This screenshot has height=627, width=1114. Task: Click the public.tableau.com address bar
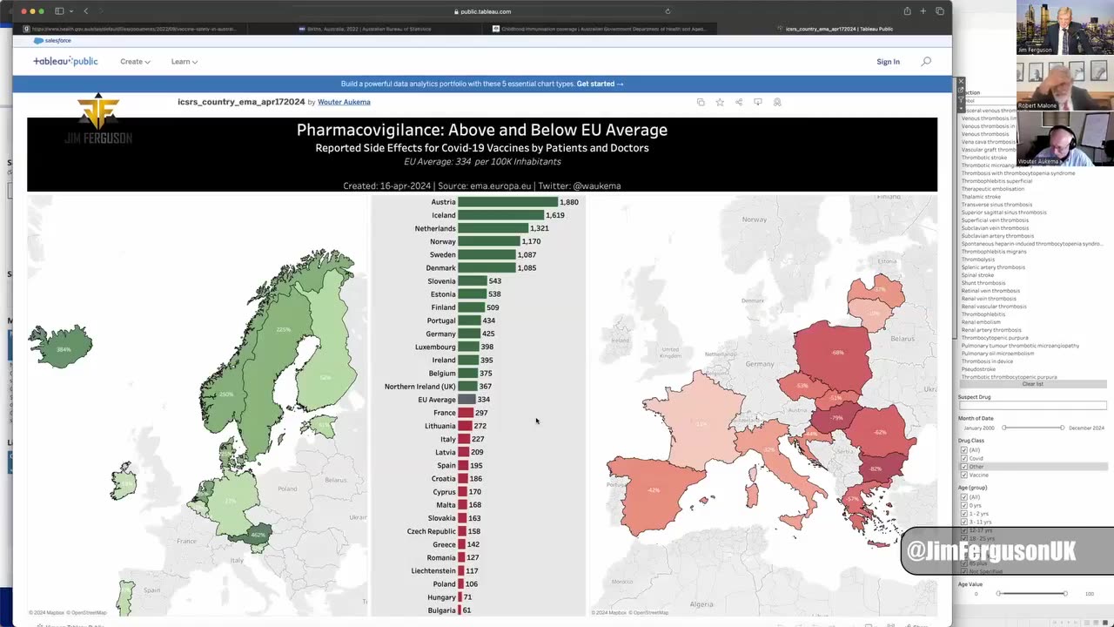click(x=483, y=11)
